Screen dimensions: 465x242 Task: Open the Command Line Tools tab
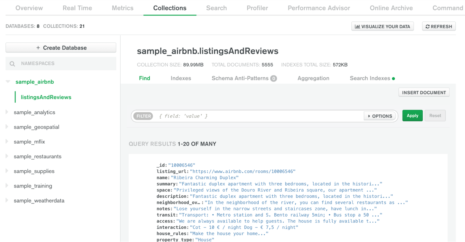(x=448, y=8)
